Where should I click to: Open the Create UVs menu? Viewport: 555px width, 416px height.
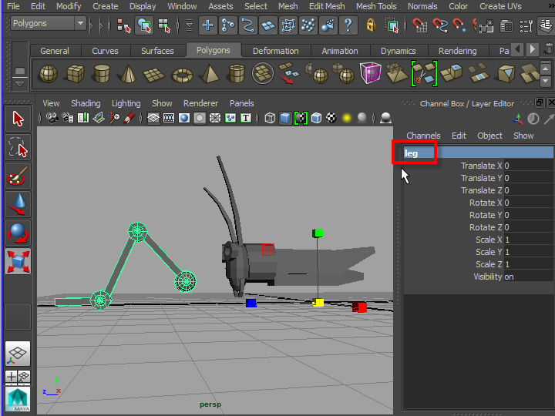[500, 6]
